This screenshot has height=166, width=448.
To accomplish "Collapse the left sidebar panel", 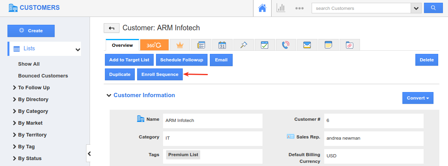I will pyautogui.click(x=89, y=154).
